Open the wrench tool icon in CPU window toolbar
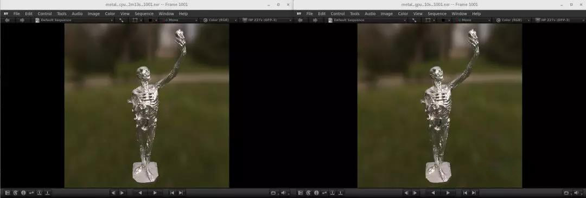Image resolution: width=586 pixels, height=198 pixels. 122,20
